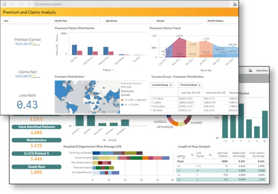Click Premium Band dimension button

click(x=190, y=85)
